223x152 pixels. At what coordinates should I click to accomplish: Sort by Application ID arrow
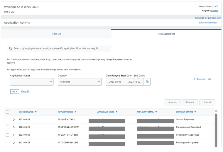pyautogui.click(x=75, y=112)
